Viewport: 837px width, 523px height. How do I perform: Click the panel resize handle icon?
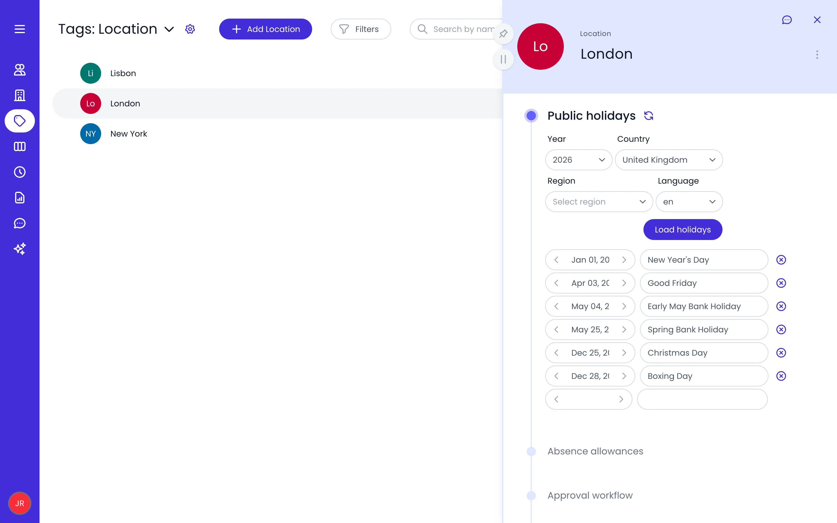click(x=503, y=60)
